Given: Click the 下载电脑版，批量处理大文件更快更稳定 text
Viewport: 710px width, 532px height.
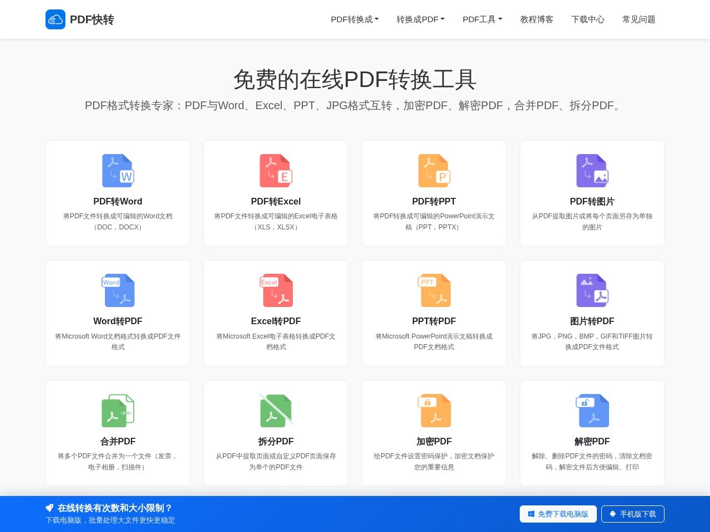Looking at the screenshot, I should click(x=110, y=520).
